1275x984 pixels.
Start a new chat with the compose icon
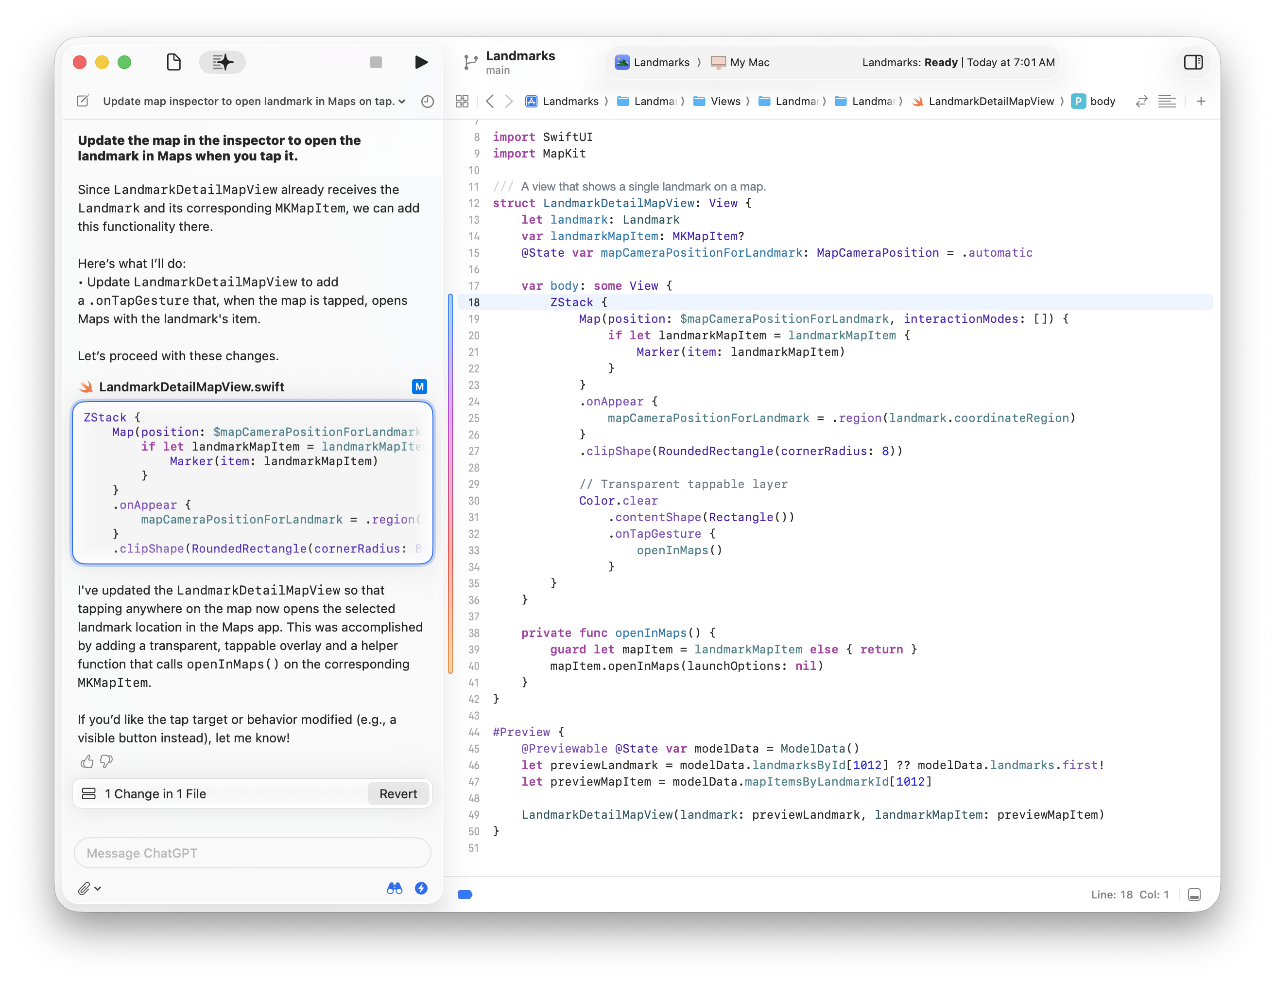tap(82, 101)
